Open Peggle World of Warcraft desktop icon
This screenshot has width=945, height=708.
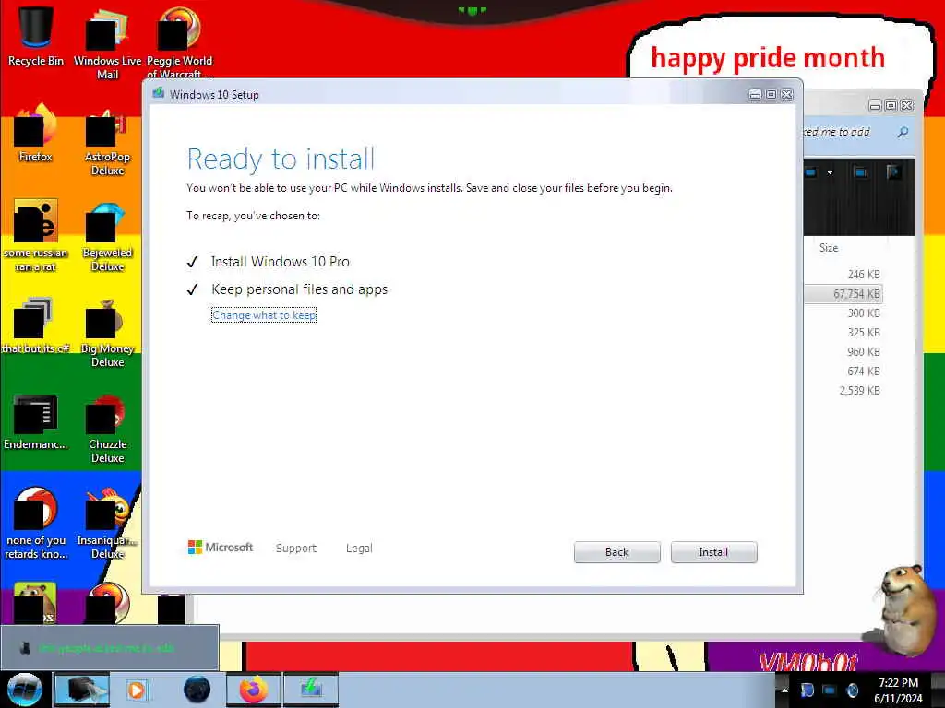click(179, 43)
